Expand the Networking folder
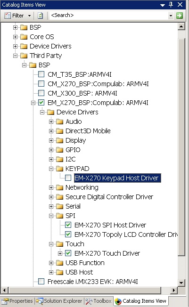Viewport: 189px width, 307px height. (x=51, y=187)
